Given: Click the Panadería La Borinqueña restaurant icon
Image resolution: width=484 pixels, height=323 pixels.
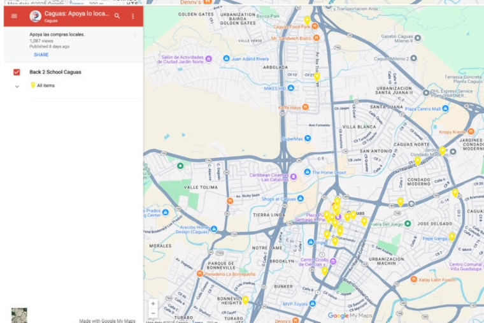Looking at the screenshot, I should [200, 273].
